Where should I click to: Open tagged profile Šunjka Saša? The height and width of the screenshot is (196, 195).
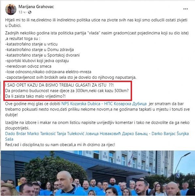point(183,134)
